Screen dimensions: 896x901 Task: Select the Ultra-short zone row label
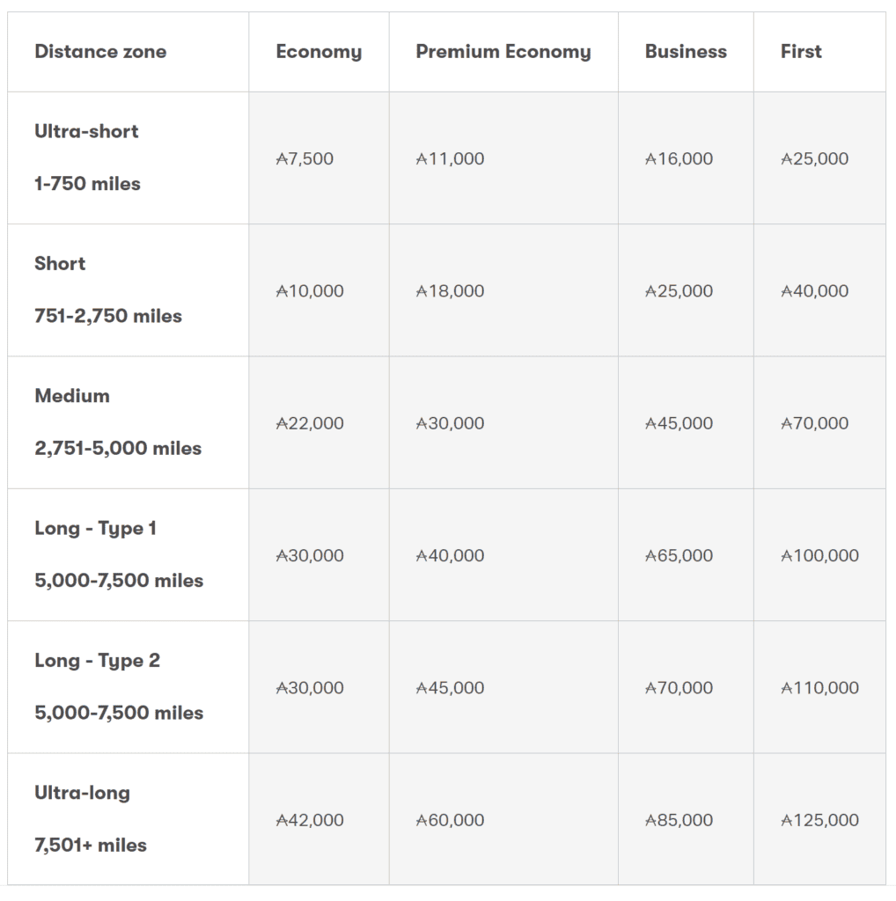[x=86, y=132]
